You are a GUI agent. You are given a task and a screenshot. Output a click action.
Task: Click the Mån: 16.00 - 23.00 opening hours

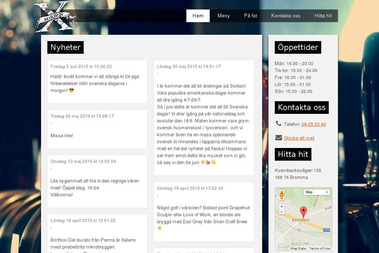pyautogui.click(x=294, y=63)
